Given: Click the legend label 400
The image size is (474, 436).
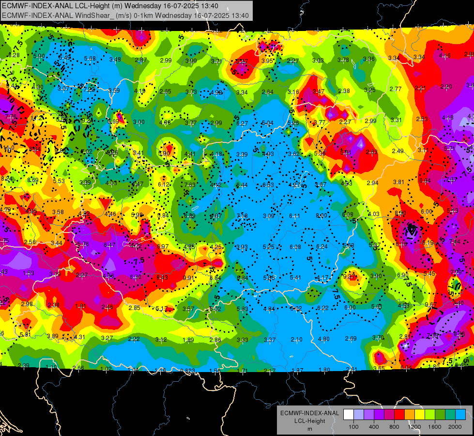Looking at the screenshot, I should (374, 427).
